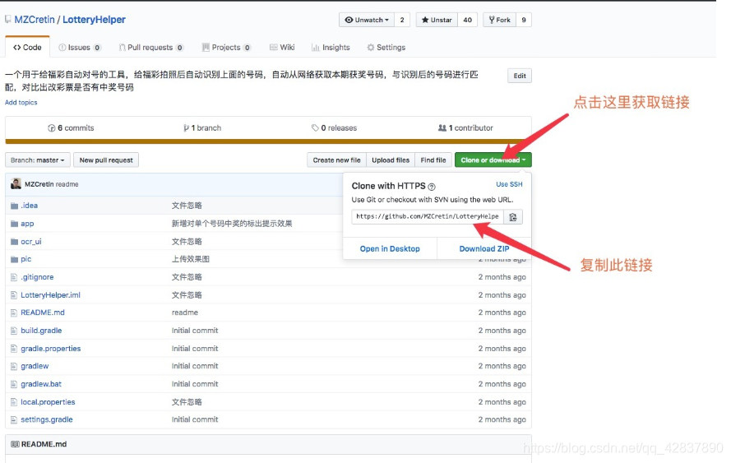Open the repository Settings tab

click(386, 48)
